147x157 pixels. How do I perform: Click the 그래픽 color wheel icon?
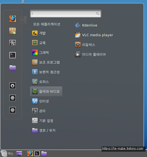pos(35,52)
